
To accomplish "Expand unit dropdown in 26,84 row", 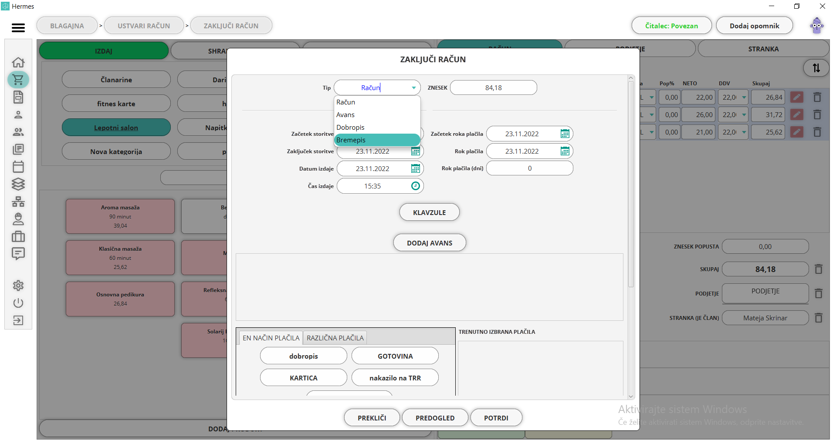I will [x=651, y=97].
